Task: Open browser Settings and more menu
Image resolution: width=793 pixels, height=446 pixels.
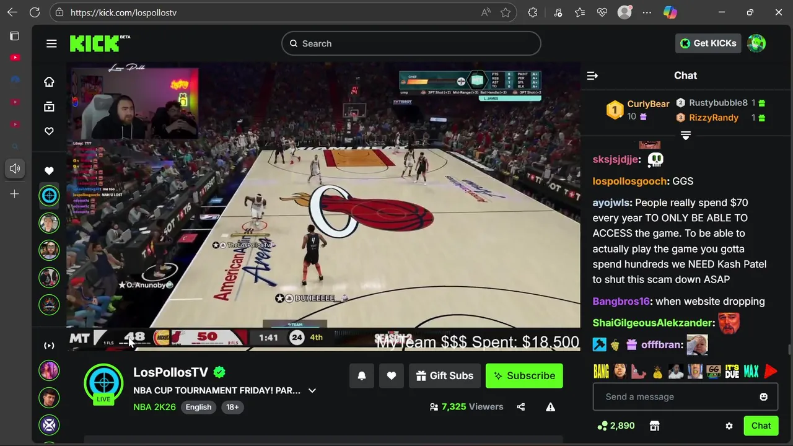Action: click(x=647, y=12)
